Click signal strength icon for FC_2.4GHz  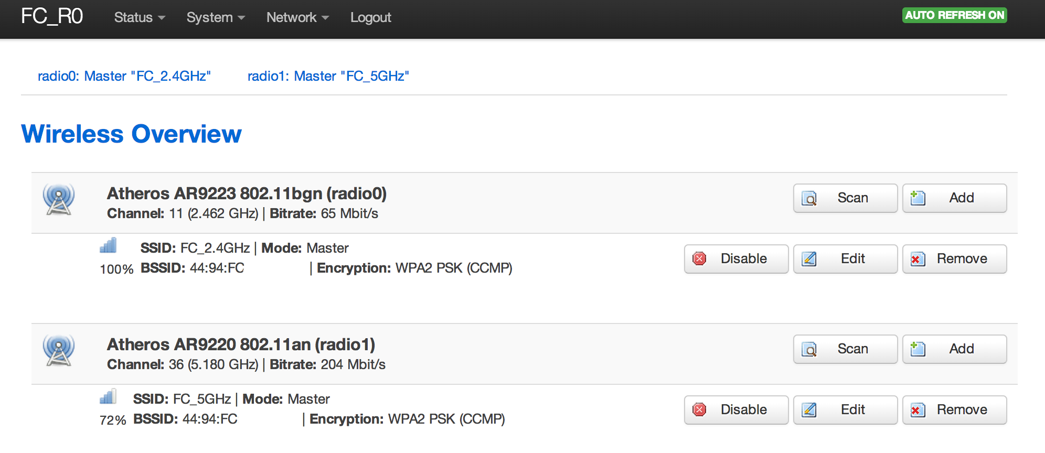[108, 245]
